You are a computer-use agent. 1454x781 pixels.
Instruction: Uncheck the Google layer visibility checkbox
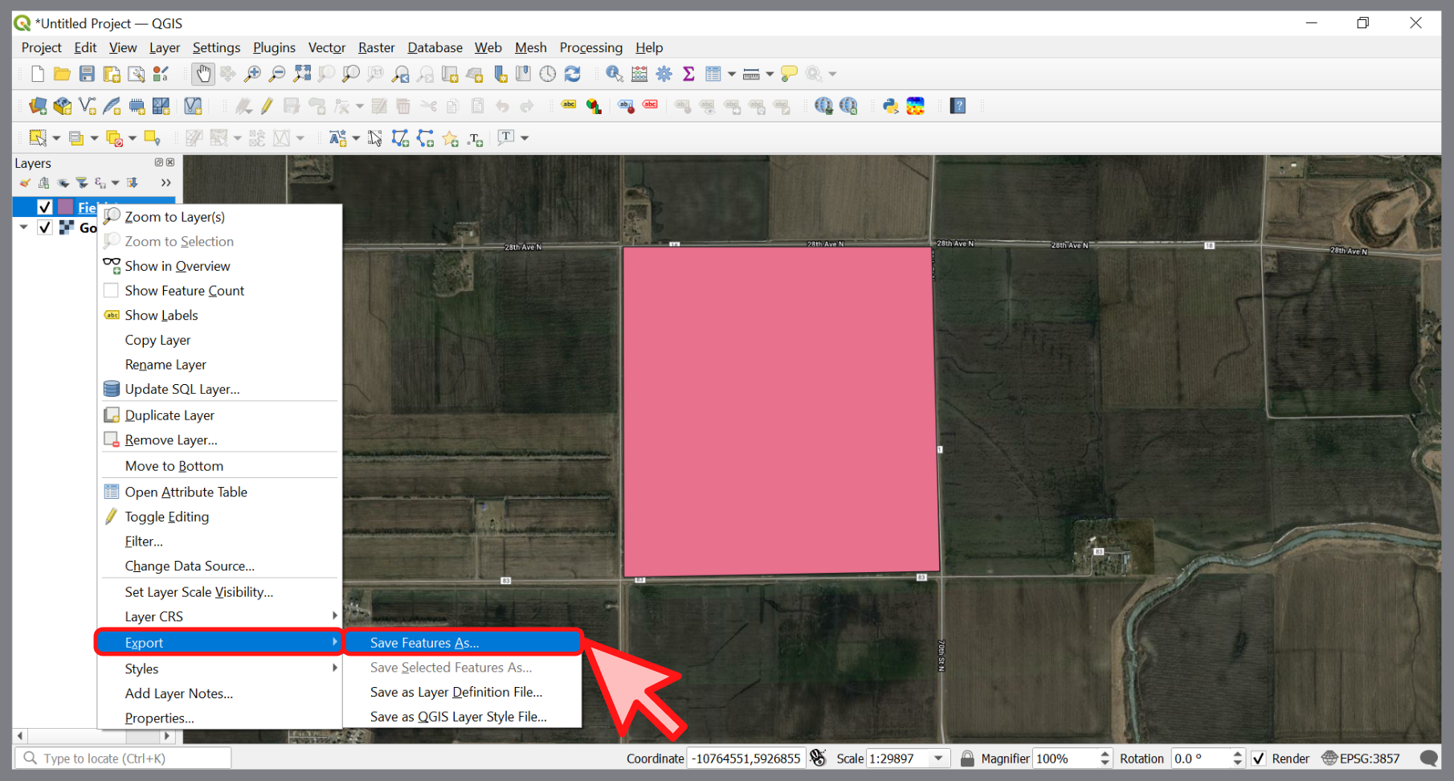[x=44, y=227]
